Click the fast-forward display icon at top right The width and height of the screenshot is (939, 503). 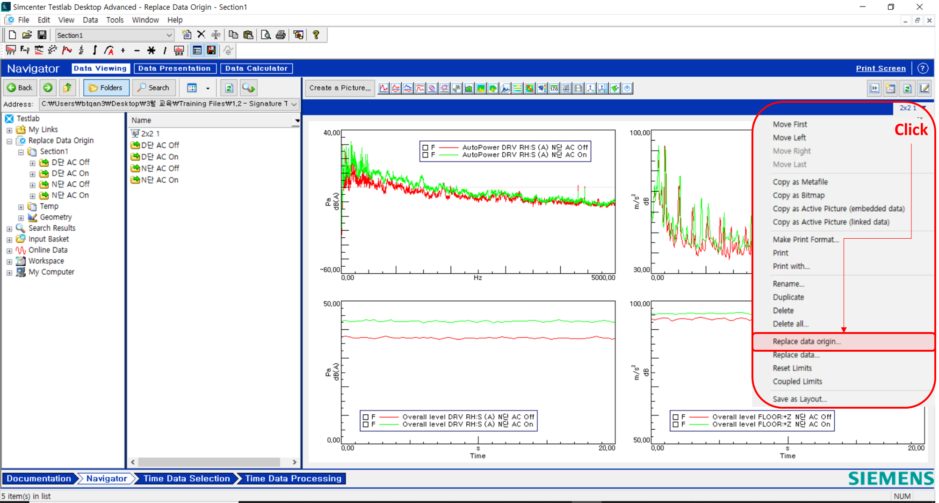click(x=874, y=88)
